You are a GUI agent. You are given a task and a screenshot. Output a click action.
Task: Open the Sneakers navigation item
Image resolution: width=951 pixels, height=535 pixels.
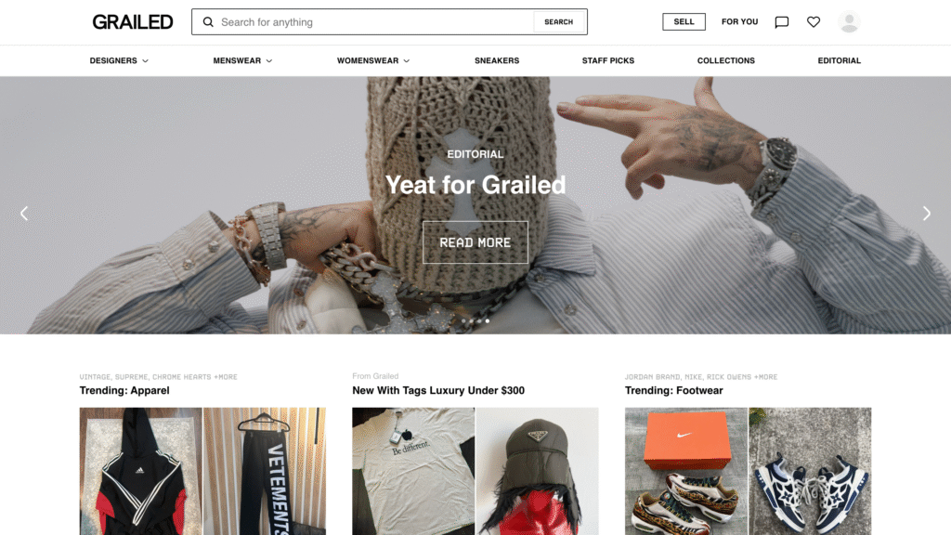[497, 60]
